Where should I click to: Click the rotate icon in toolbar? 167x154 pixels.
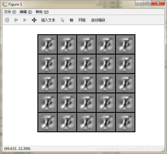click(x=7, y=20)
